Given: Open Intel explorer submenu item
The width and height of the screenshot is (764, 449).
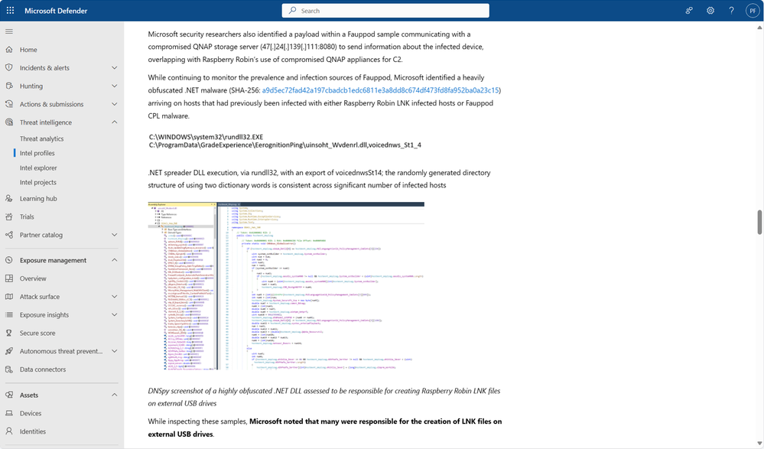Looking at the screenshot, I should (38, 168).
